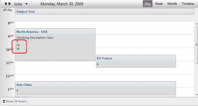This screenshot has height=106, width=198.
Task: Click the scrollbar down arrow
Action: [196, 94]
